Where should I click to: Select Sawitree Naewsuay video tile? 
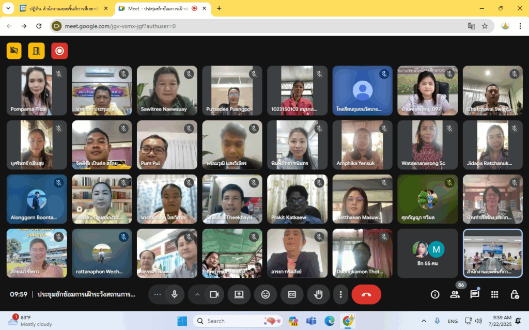[x=167, y=90]
